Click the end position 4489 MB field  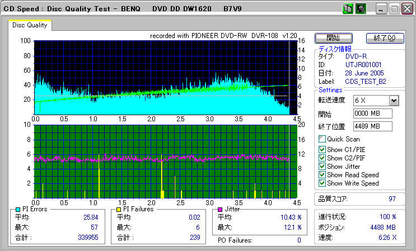(x=372, y=126)
